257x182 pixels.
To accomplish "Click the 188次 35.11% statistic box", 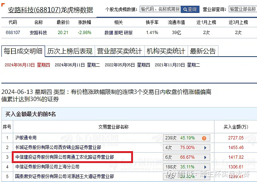I will point(187,167).
